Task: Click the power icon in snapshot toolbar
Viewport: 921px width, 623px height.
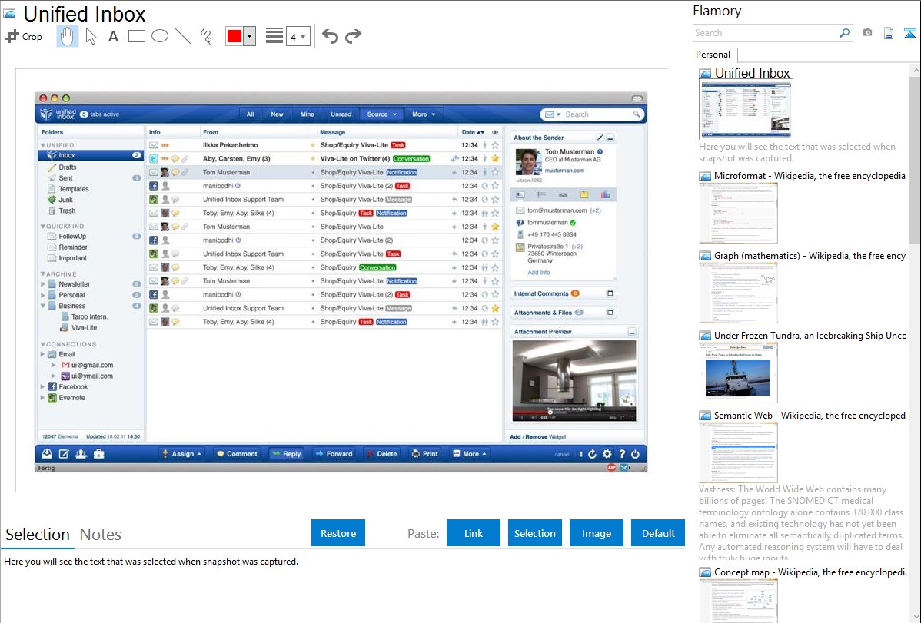Action: tap(636, 454)
